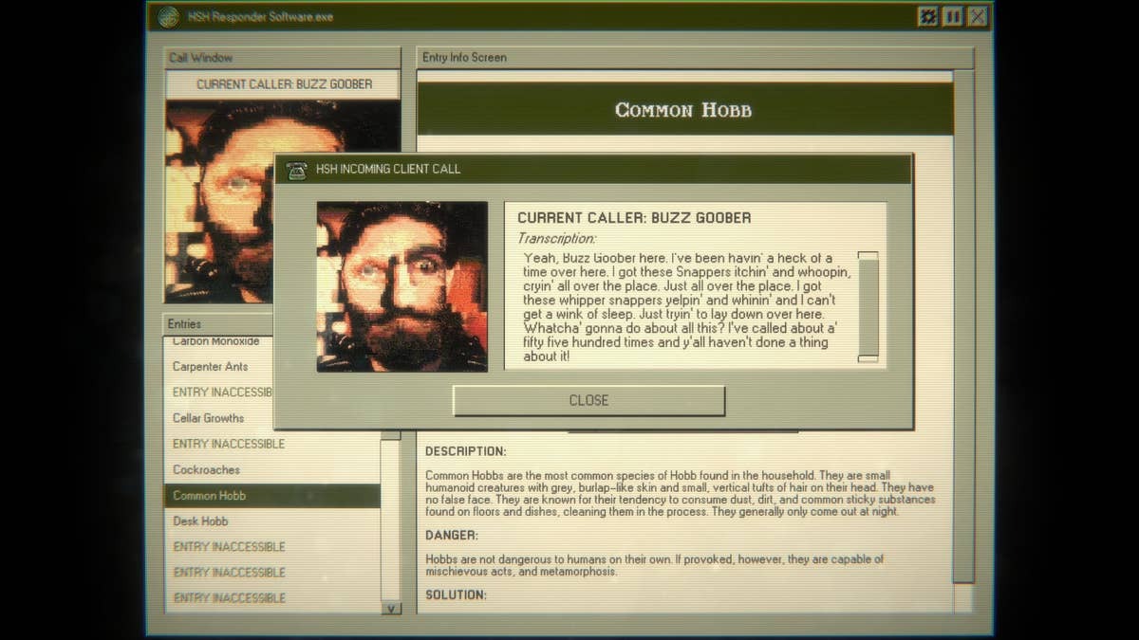Select the Cellar Growths entry
1139x640 pixels.
(x=209, y=418)
